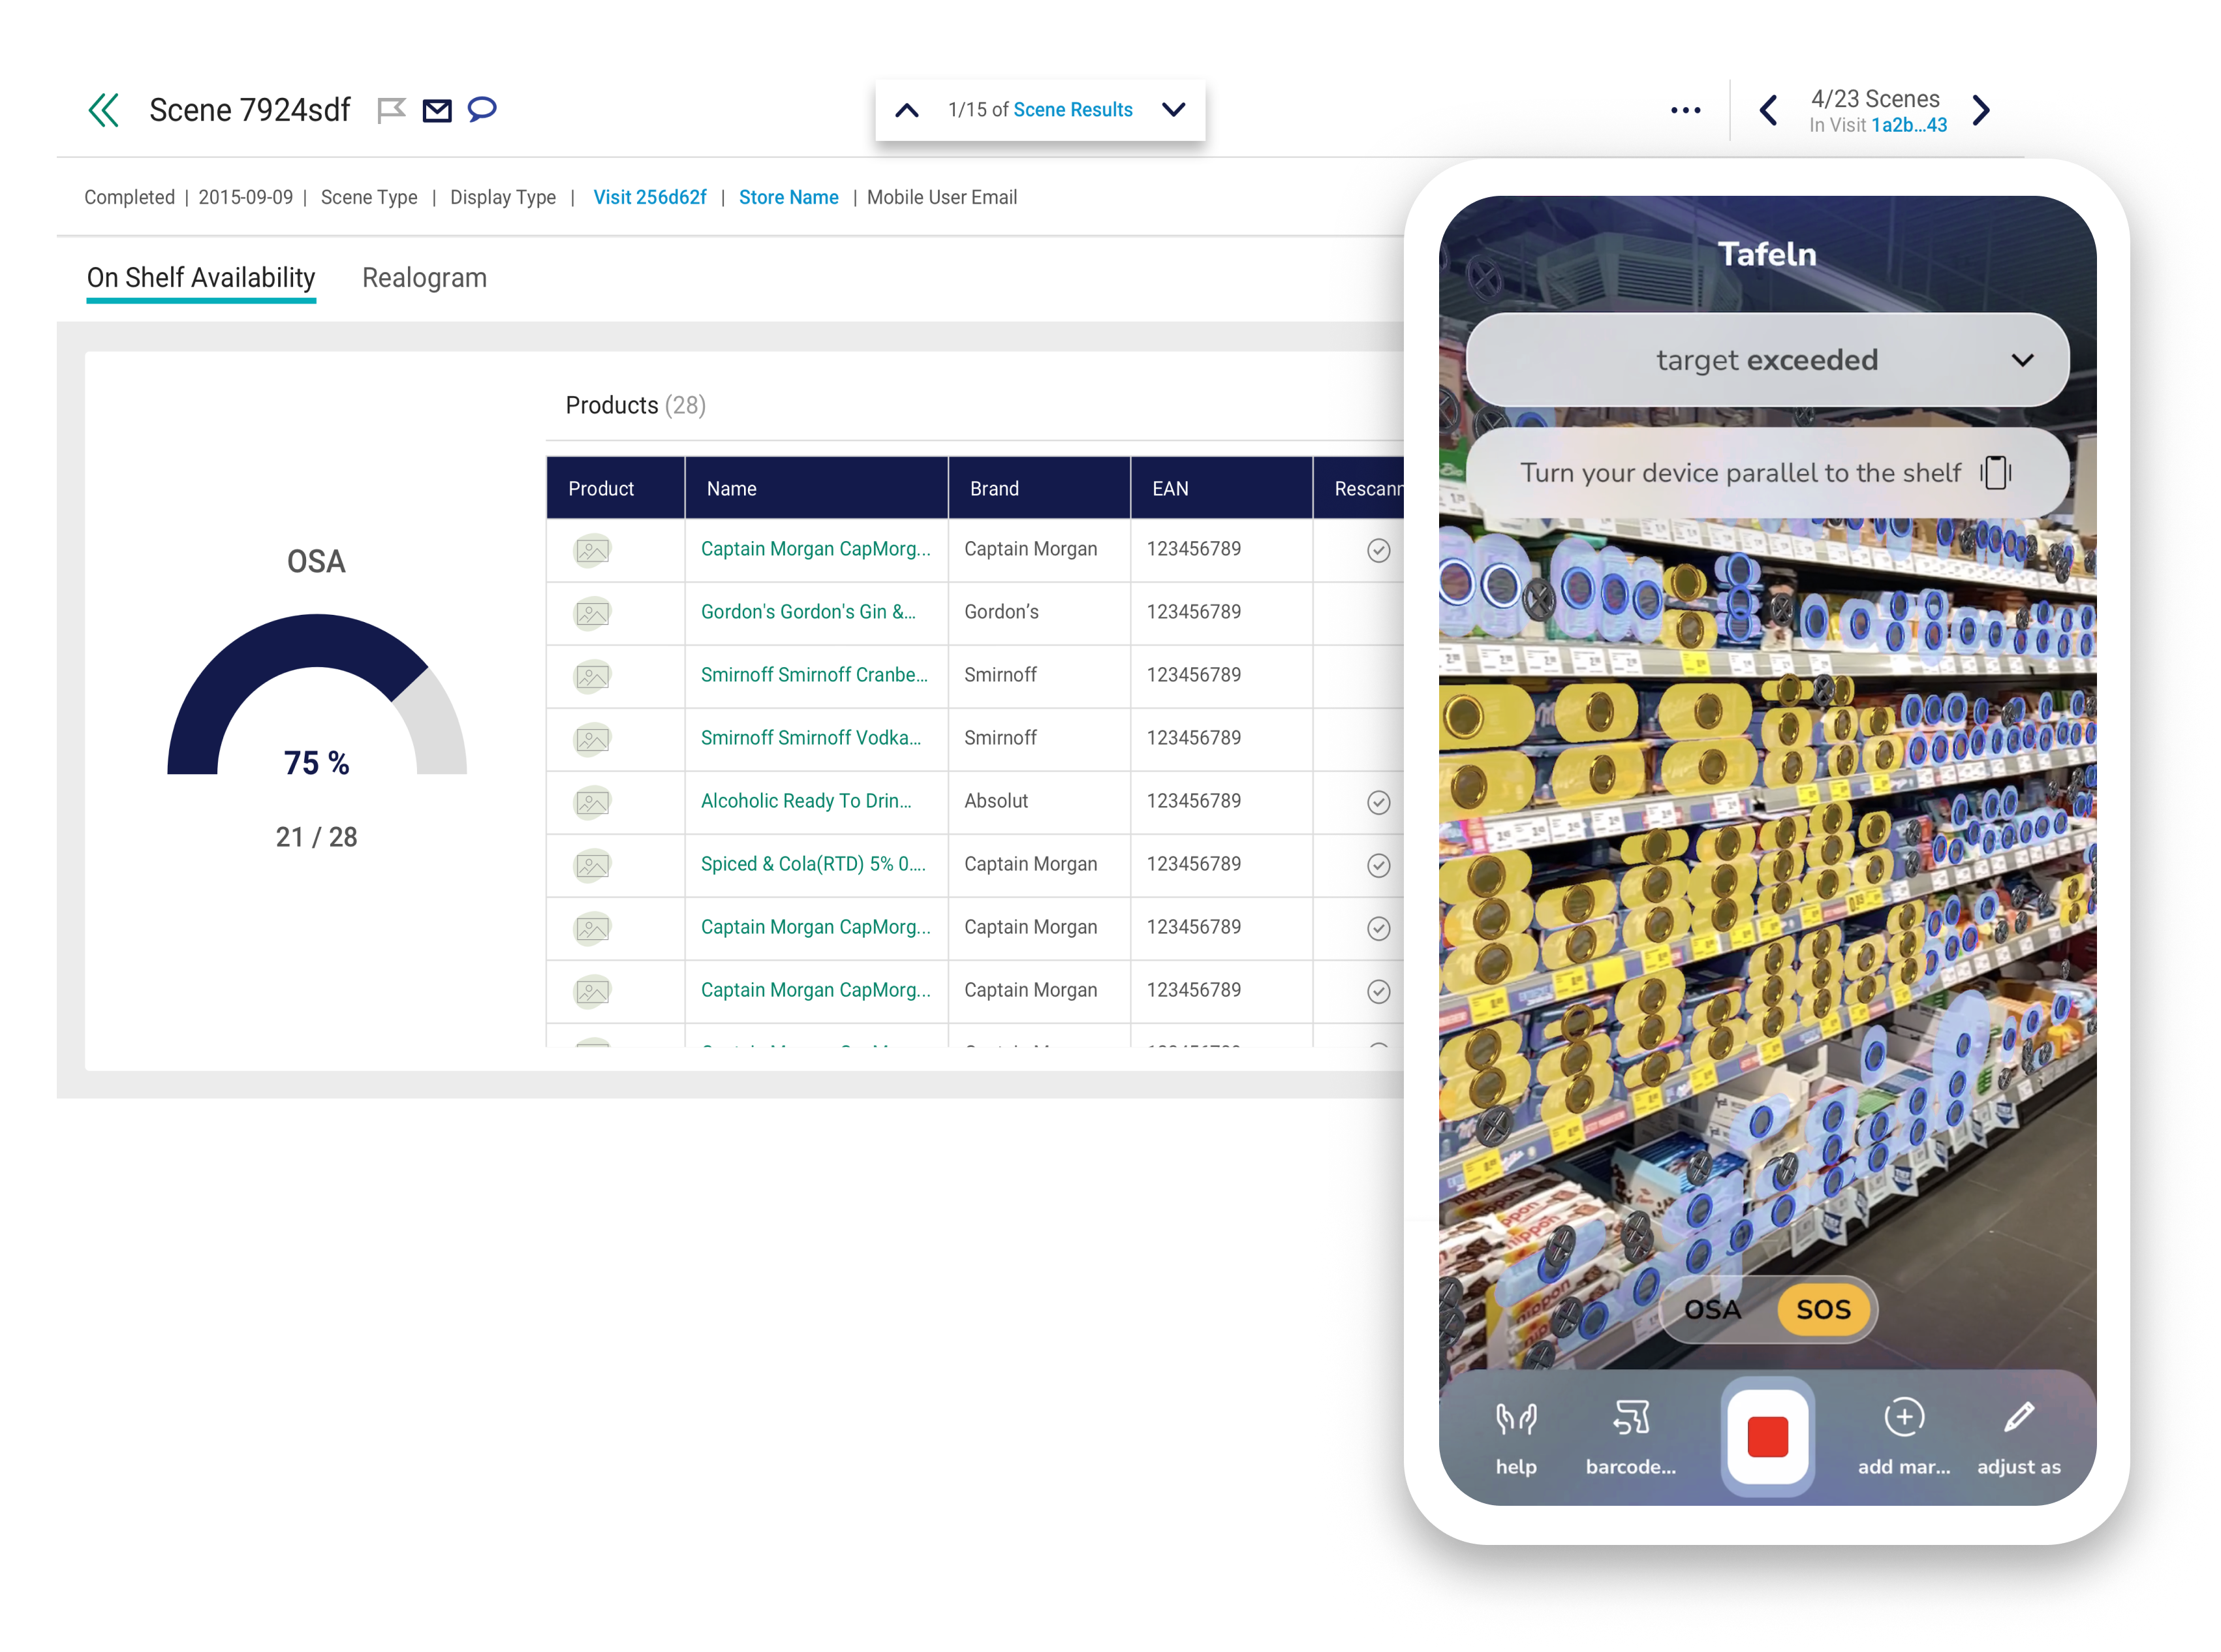Click the flag icon beside scene title
Screen dimensions: 2221x1652
(391, 110)
